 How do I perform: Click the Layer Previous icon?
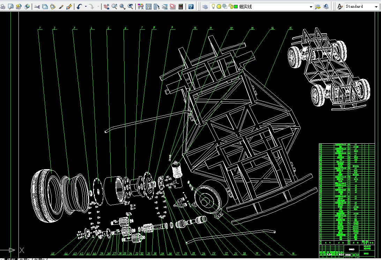click(326, 7)
